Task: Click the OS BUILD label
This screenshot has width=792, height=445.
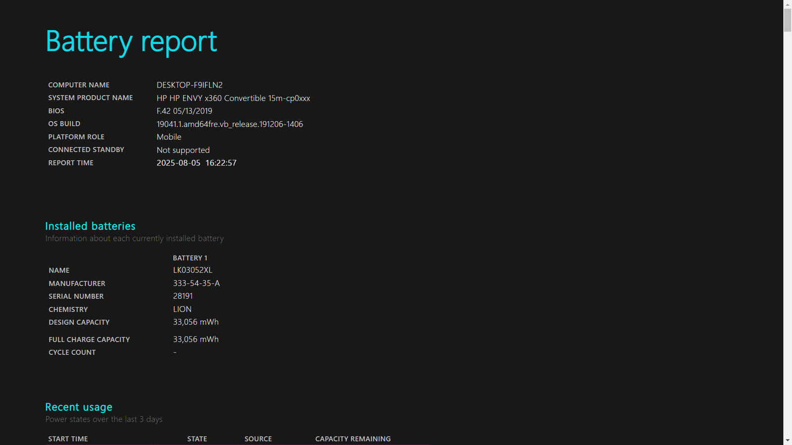Action: [x=64, y=124]
